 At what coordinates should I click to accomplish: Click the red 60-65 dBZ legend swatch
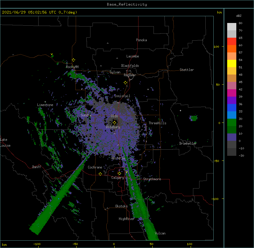(232, 41)
